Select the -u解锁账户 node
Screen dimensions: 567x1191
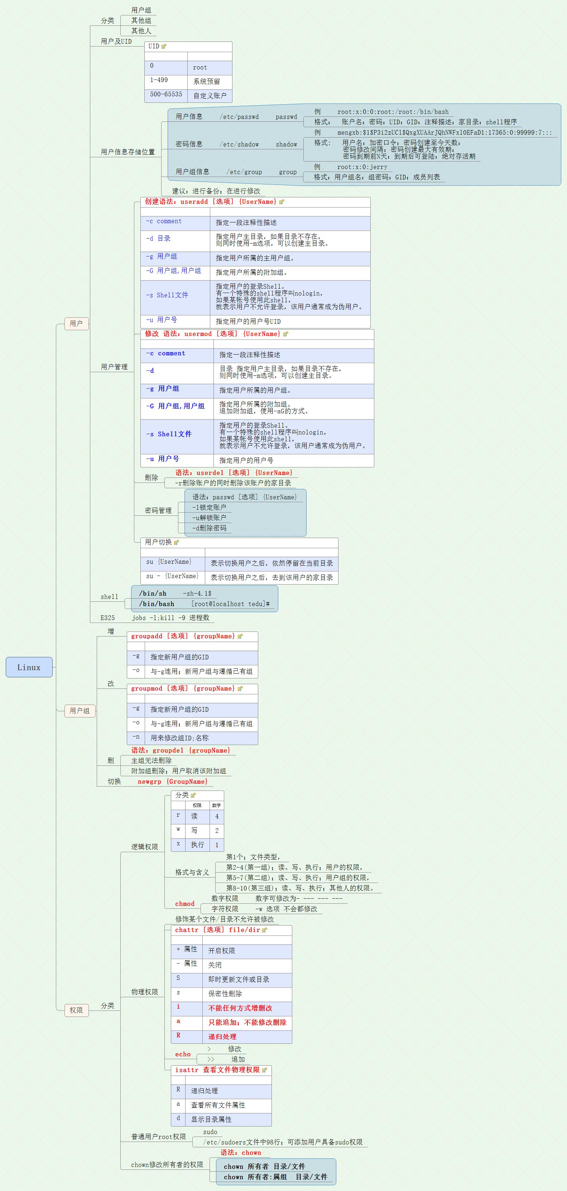pyautogui.click(x=209, y=518)
